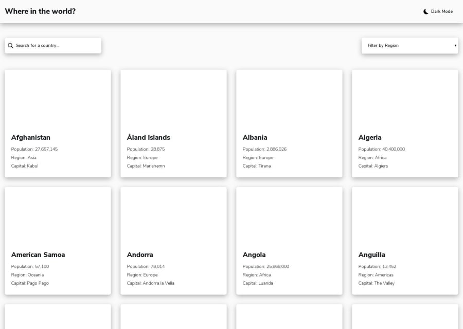Screen dimensions: 463x329
Task: Open the American Samoa country name
Action: [x=38, y=254]
